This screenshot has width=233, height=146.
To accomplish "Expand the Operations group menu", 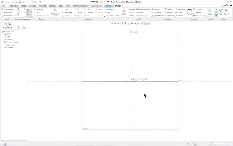I will pyautogui.click(x=27, y=19).
